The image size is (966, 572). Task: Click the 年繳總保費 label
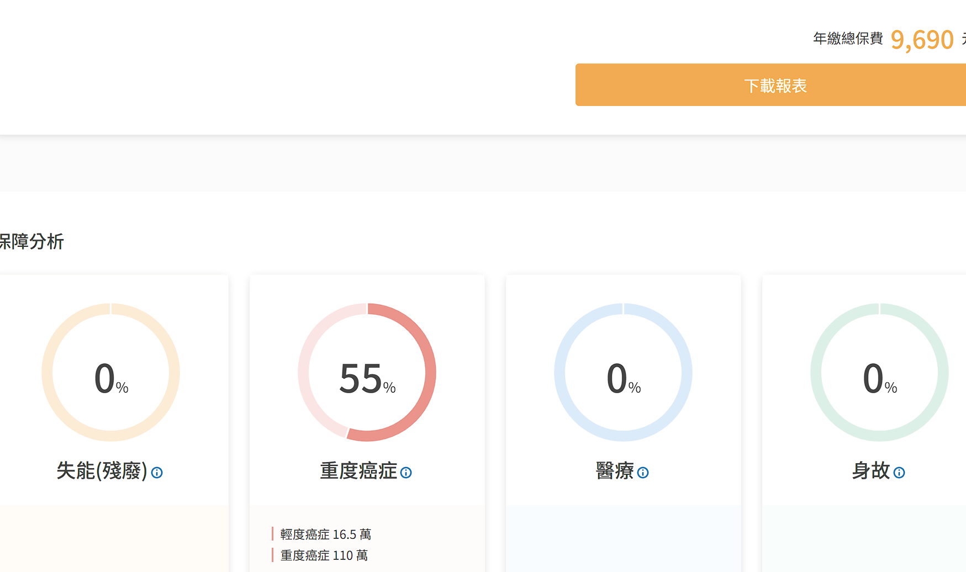pyautogui.click(x=848, y=39)
